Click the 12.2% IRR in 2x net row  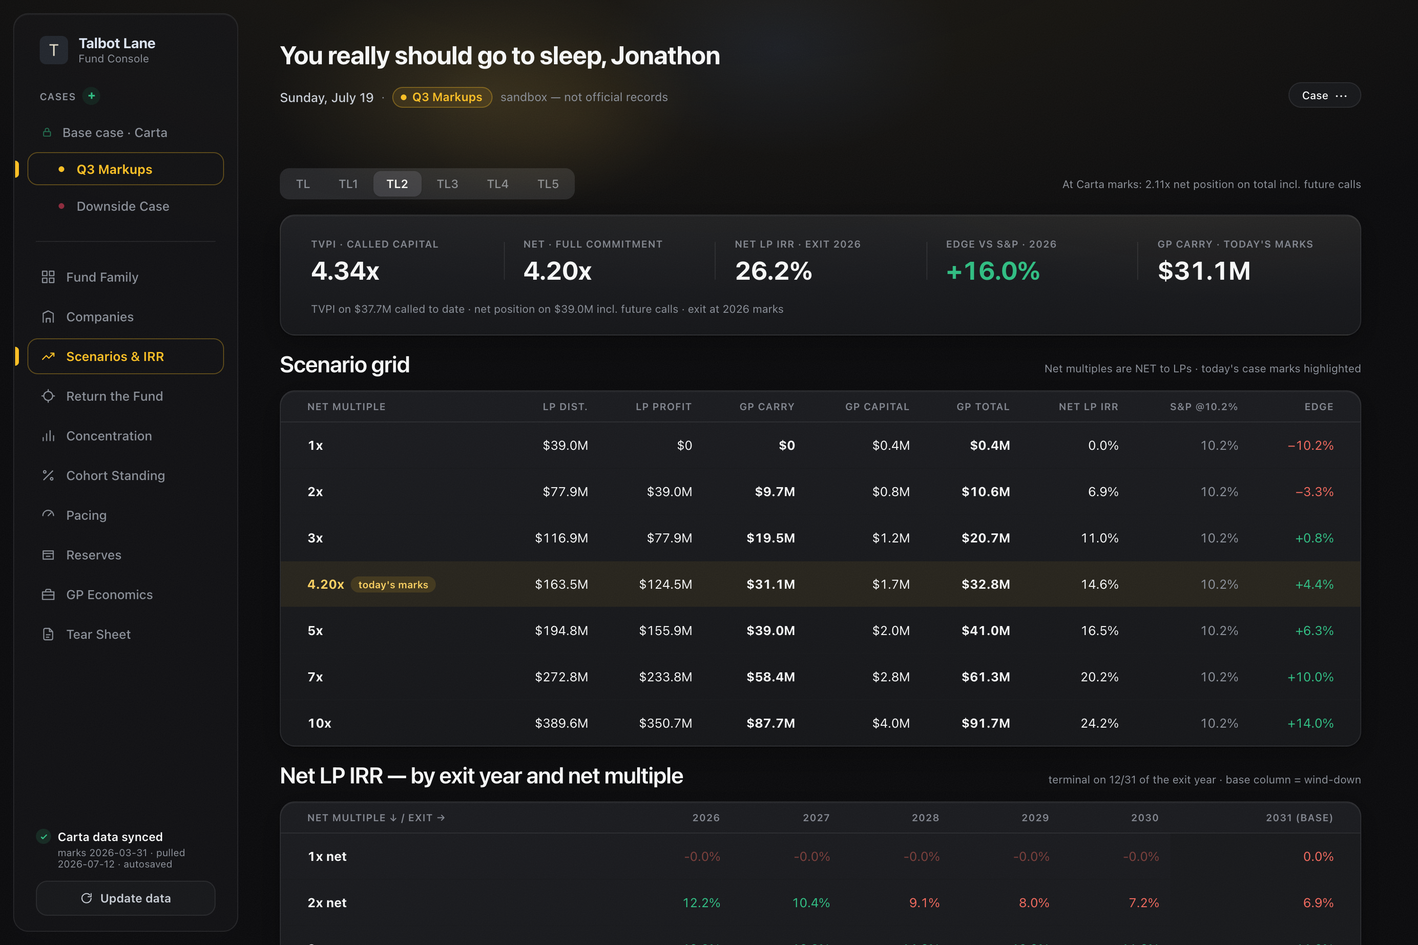[701, 903]
